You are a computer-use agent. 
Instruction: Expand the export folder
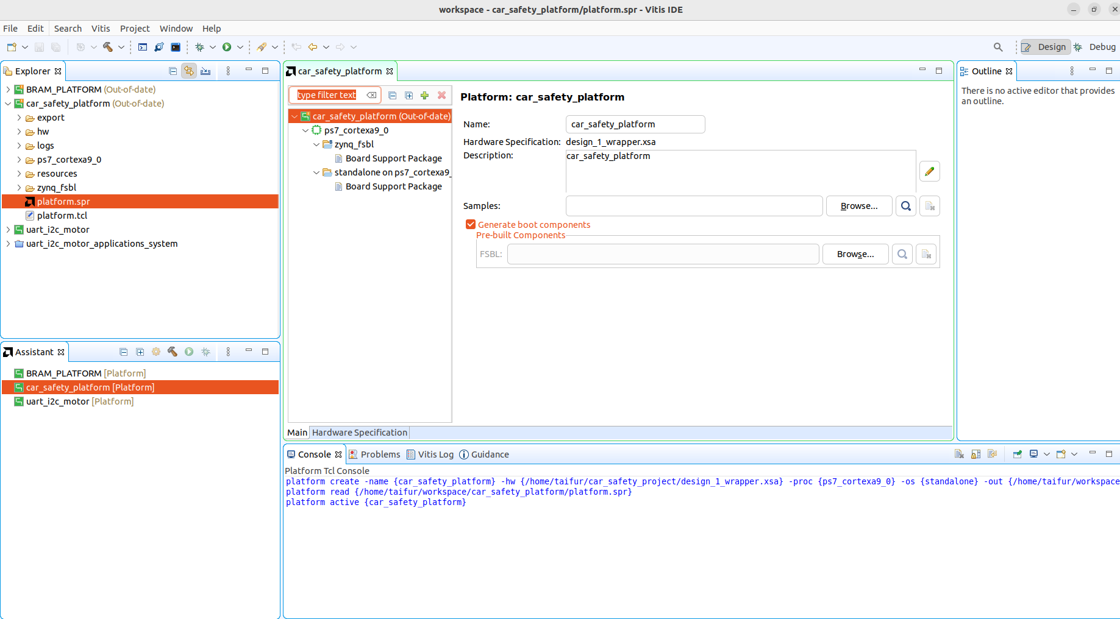click(19, 118)
